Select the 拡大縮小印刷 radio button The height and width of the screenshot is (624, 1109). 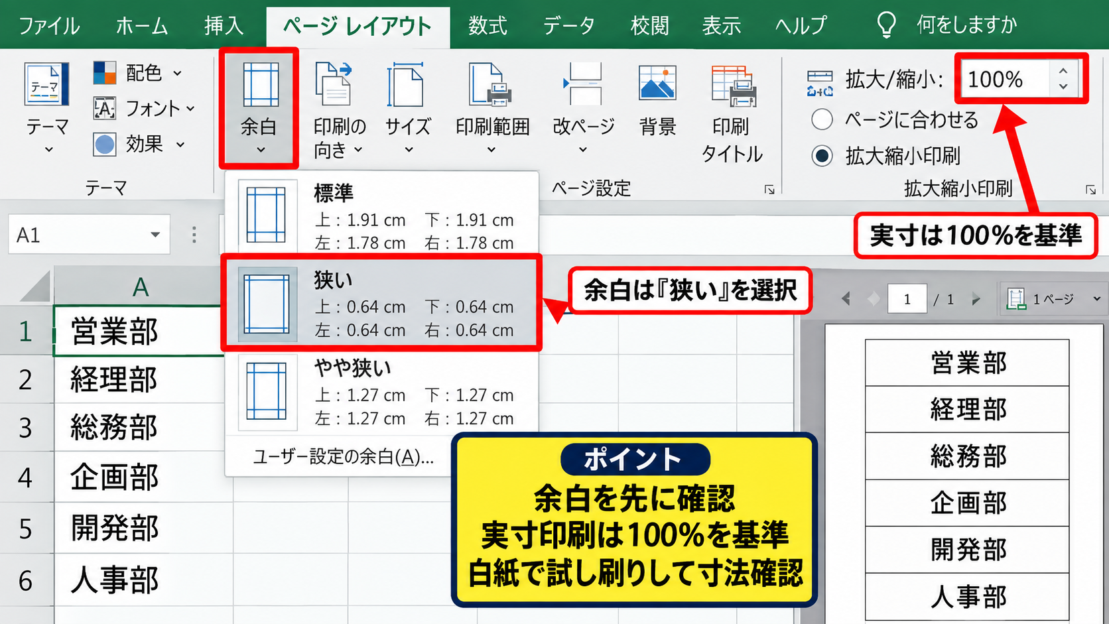click(822, 156)
